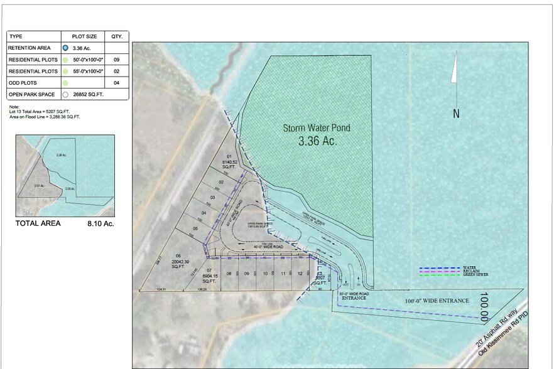The width and height of the screenshot is (554, 369).
Task: Click green dot beside 50'-0"x100'-0" plot size
Action: 65,60
